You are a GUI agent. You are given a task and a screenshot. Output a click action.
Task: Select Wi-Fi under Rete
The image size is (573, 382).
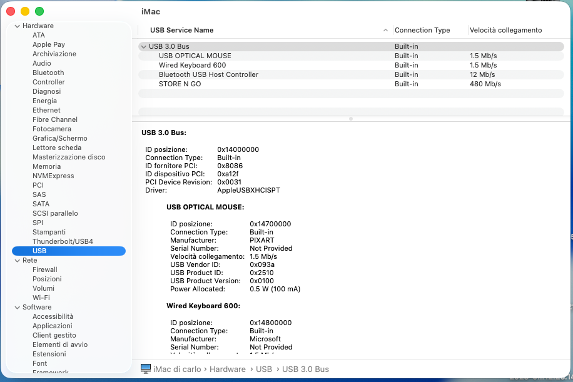point(41,298)
